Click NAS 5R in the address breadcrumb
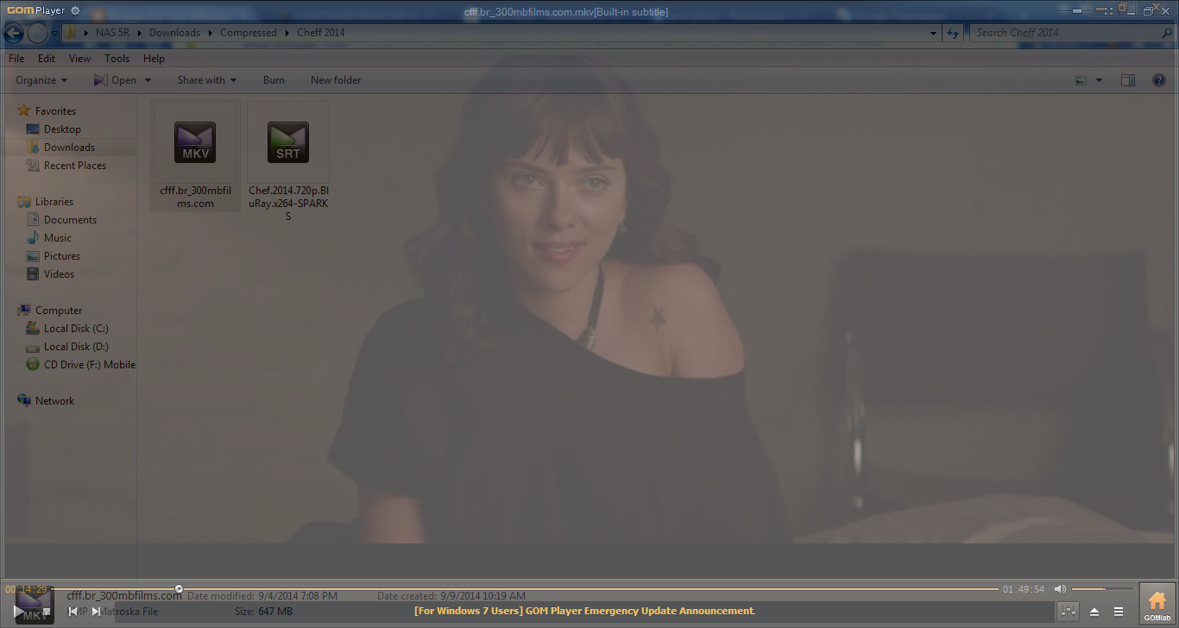Screen dimensions: 1179x628 point(112,33)
